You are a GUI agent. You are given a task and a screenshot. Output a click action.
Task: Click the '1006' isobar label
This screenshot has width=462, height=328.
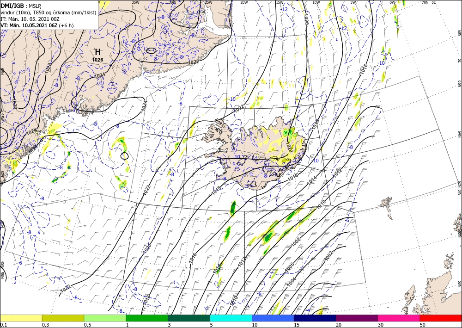click(290, 268)
